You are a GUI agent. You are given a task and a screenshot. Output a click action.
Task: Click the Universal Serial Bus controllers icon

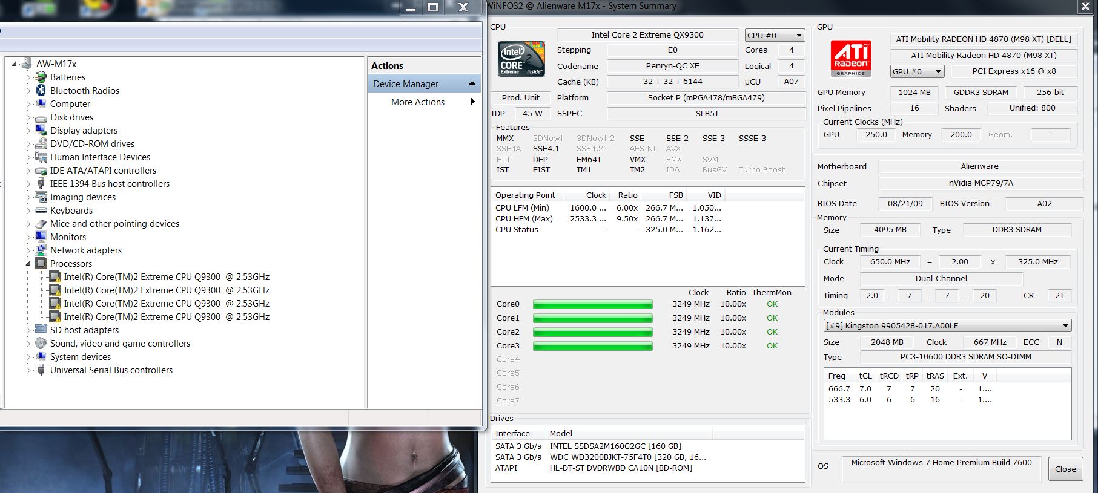(x=41, y=370)
